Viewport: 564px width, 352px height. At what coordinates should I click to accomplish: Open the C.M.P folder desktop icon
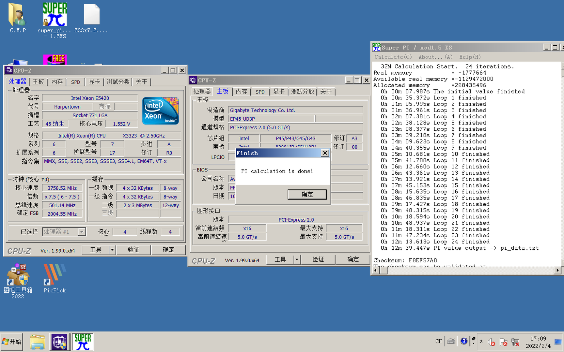pyautogui.click(x=18, y=18)
